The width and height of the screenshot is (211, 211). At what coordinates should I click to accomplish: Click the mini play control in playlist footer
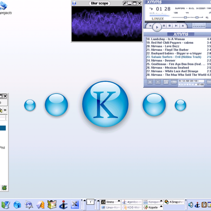pyautogui.click(x=182, y=84)
